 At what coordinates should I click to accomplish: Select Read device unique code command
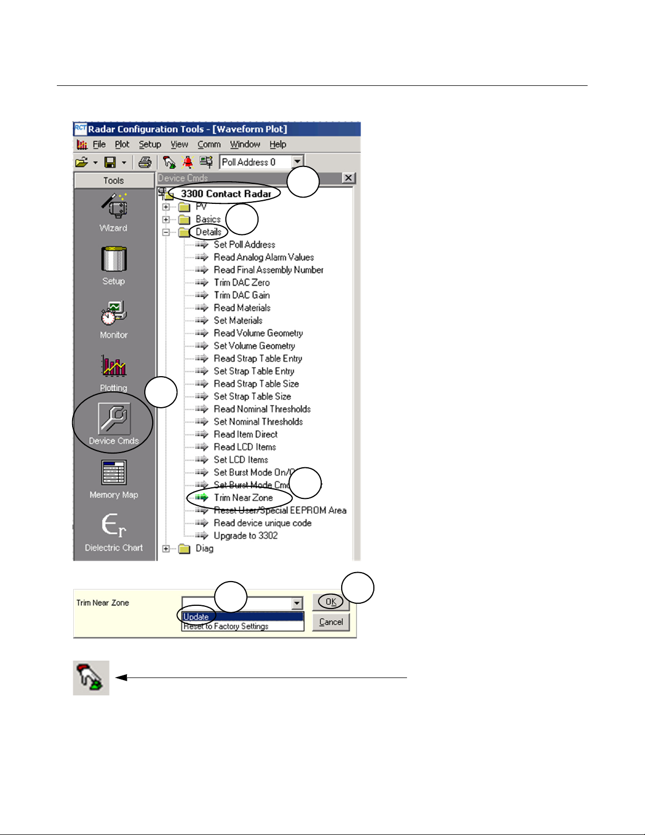tap(263, 523)
